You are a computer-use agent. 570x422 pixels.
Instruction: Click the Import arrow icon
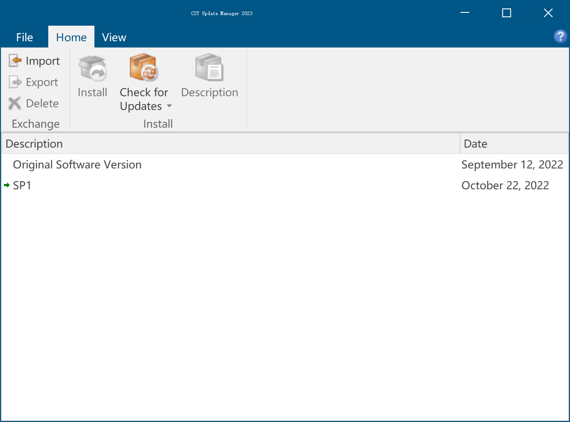coord(15,61)
